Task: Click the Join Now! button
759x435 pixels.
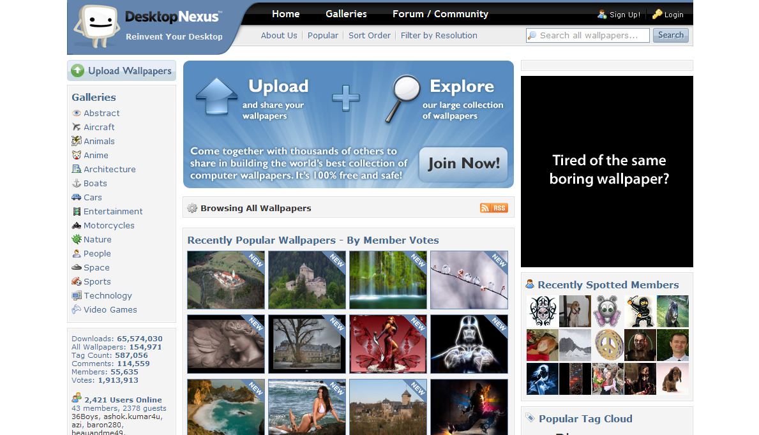Action: [463, 164]
